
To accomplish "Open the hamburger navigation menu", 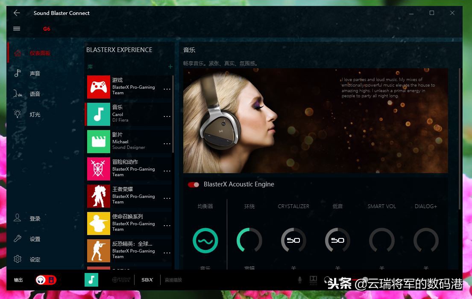I will [x=16, y=28].
